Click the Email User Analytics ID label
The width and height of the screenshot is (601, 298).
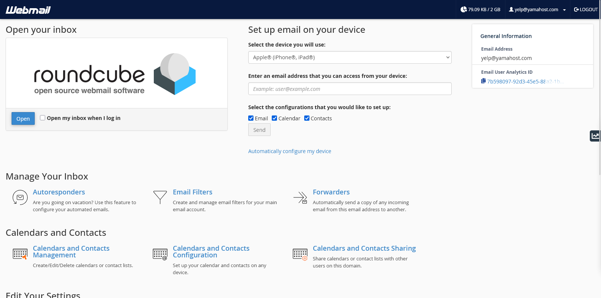pos(507,72)
